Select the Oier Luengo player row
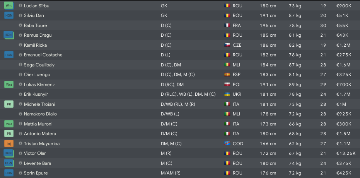Screen dimensions: 360x178 point(180,75)
